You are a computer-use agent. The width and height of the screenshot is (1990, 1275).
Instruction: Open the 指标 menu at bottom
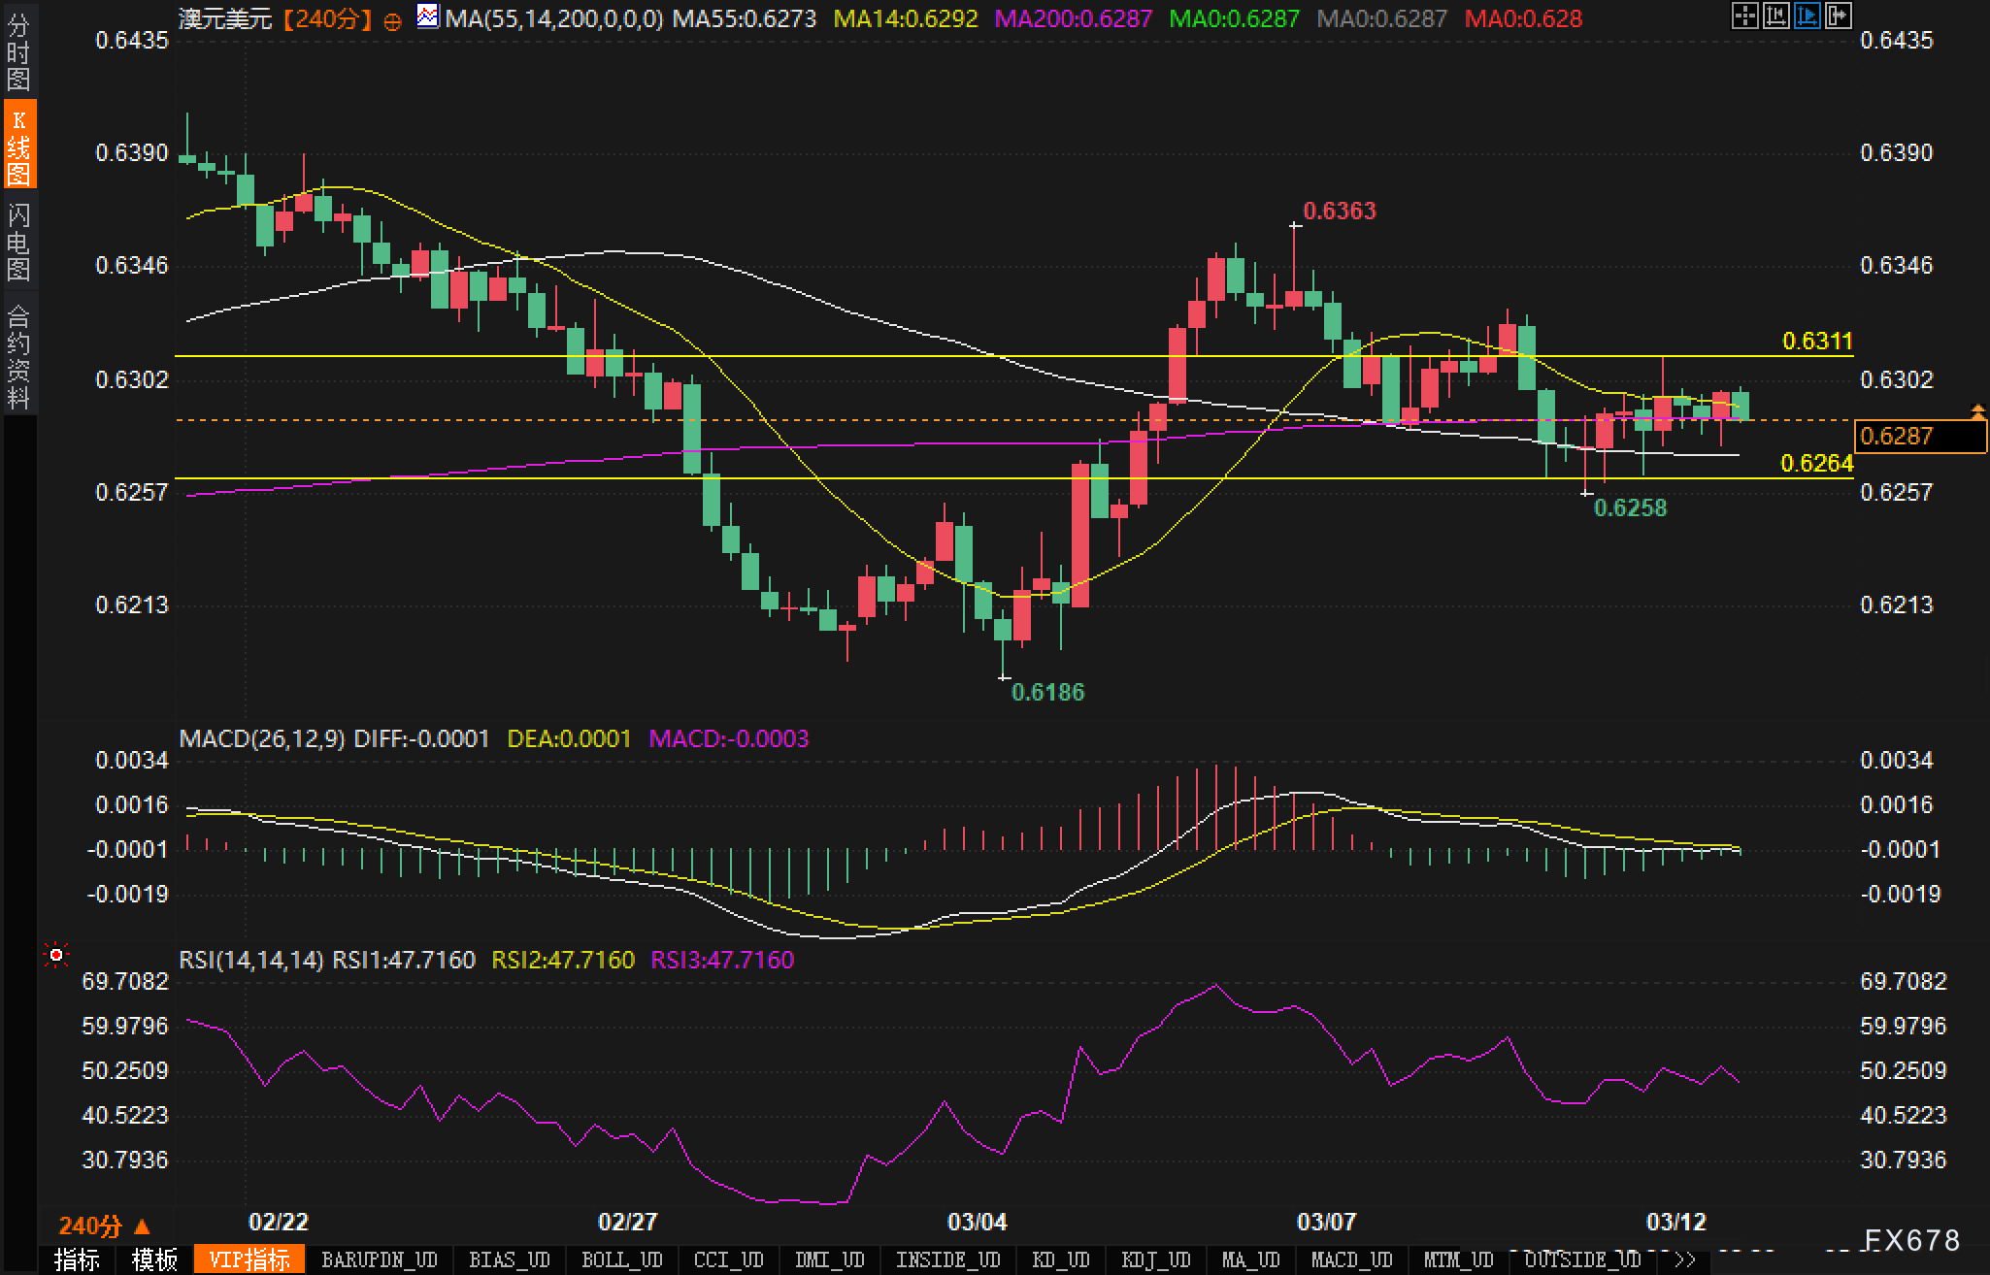[77, 1260]
